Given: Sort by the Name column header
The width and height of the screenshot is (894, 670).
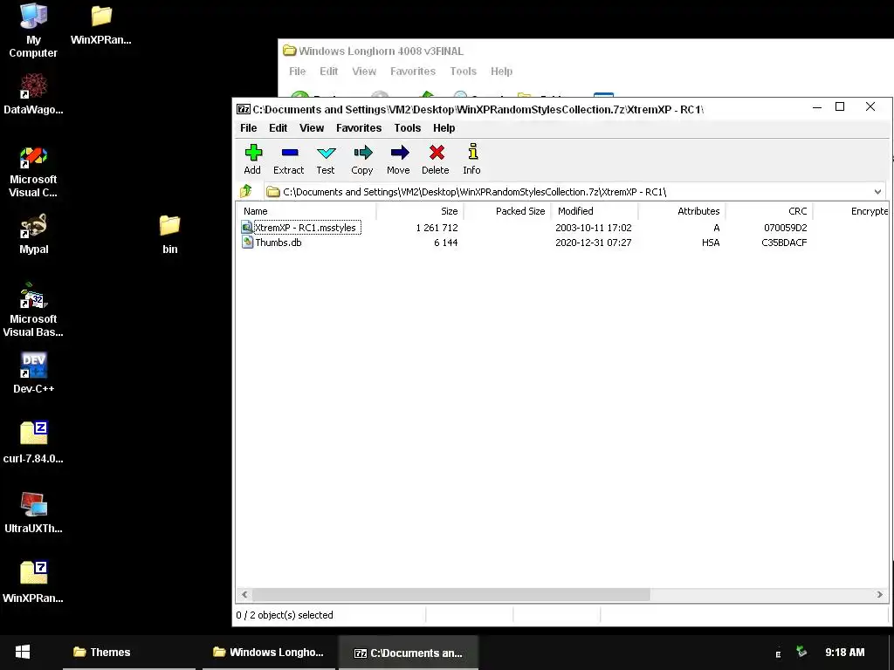Looking at the screenshot, I should [x=306, y=211].
